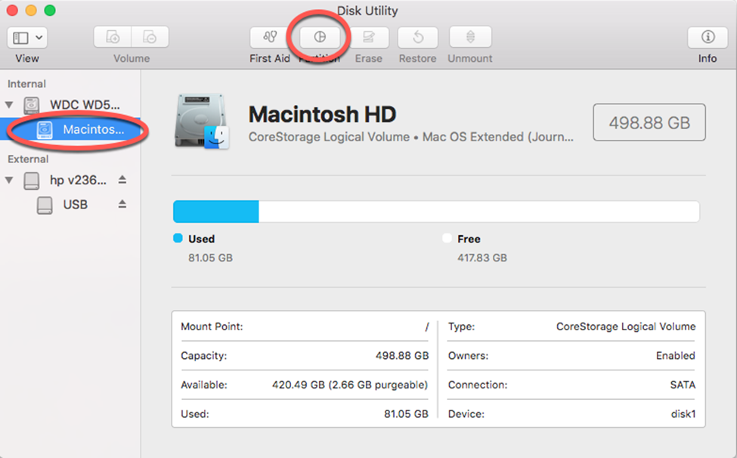The height and width of the screenshot is (458, 737).
Task: Remove a volume with the minus icon
Action: tap(150, 36)
